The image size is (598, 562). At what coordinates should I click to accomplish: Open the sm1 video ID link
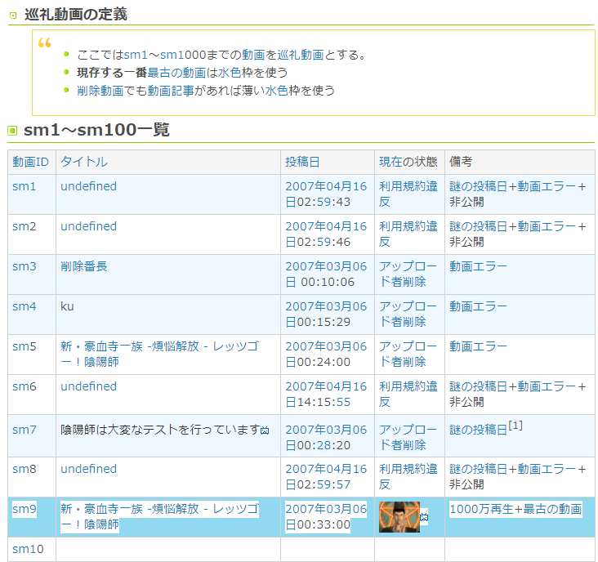pyautogui.click(x=24, y=186)
